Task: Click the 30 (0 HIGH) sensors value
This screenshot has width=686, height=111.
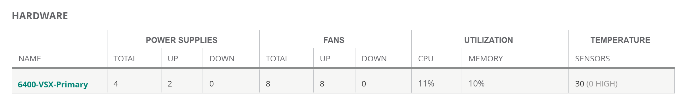Action: [596, 84]
